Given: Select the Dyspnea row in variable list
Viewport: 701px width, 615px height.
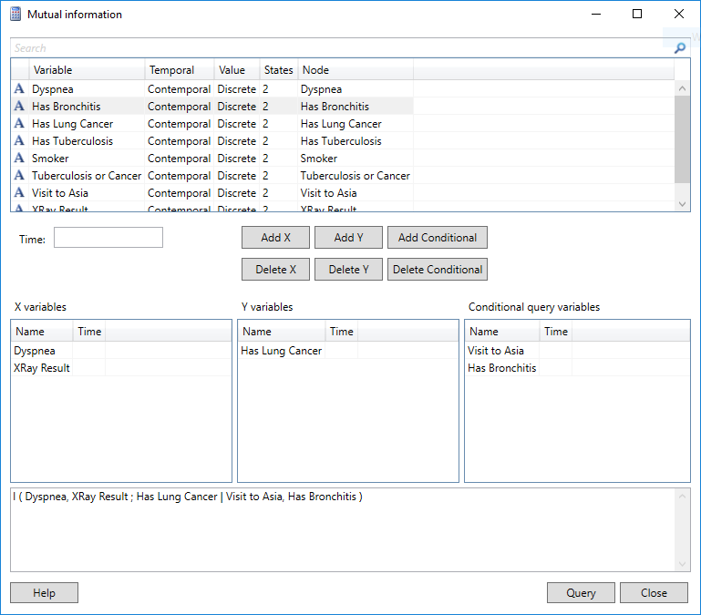Looking at the screenshot, I should tap(212, 89).
